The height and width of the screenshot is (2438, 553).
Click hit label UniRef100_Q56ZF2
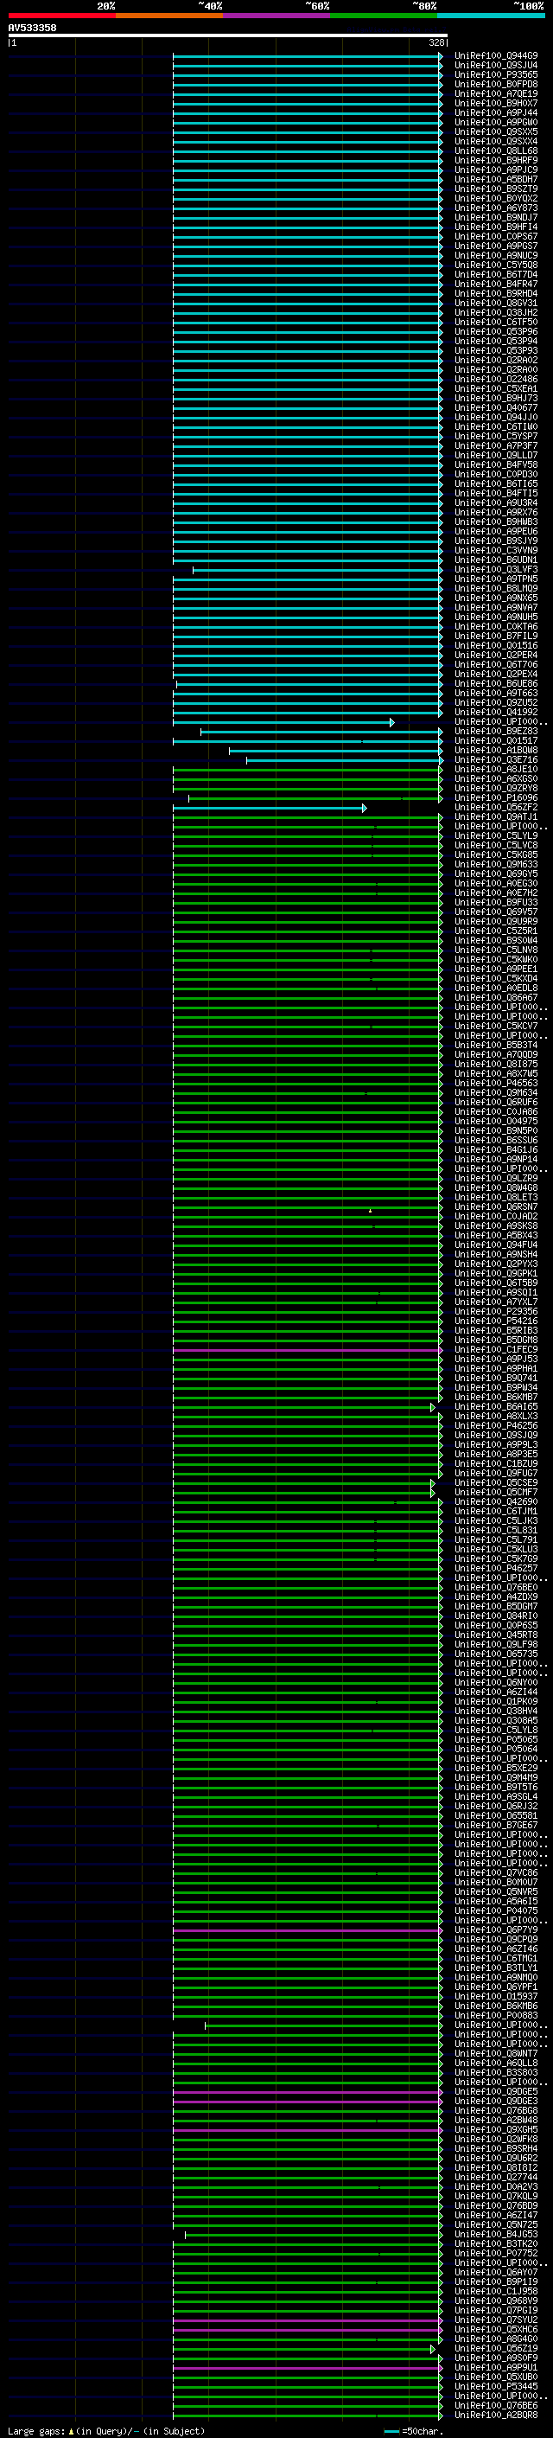(x=496, y=807)
